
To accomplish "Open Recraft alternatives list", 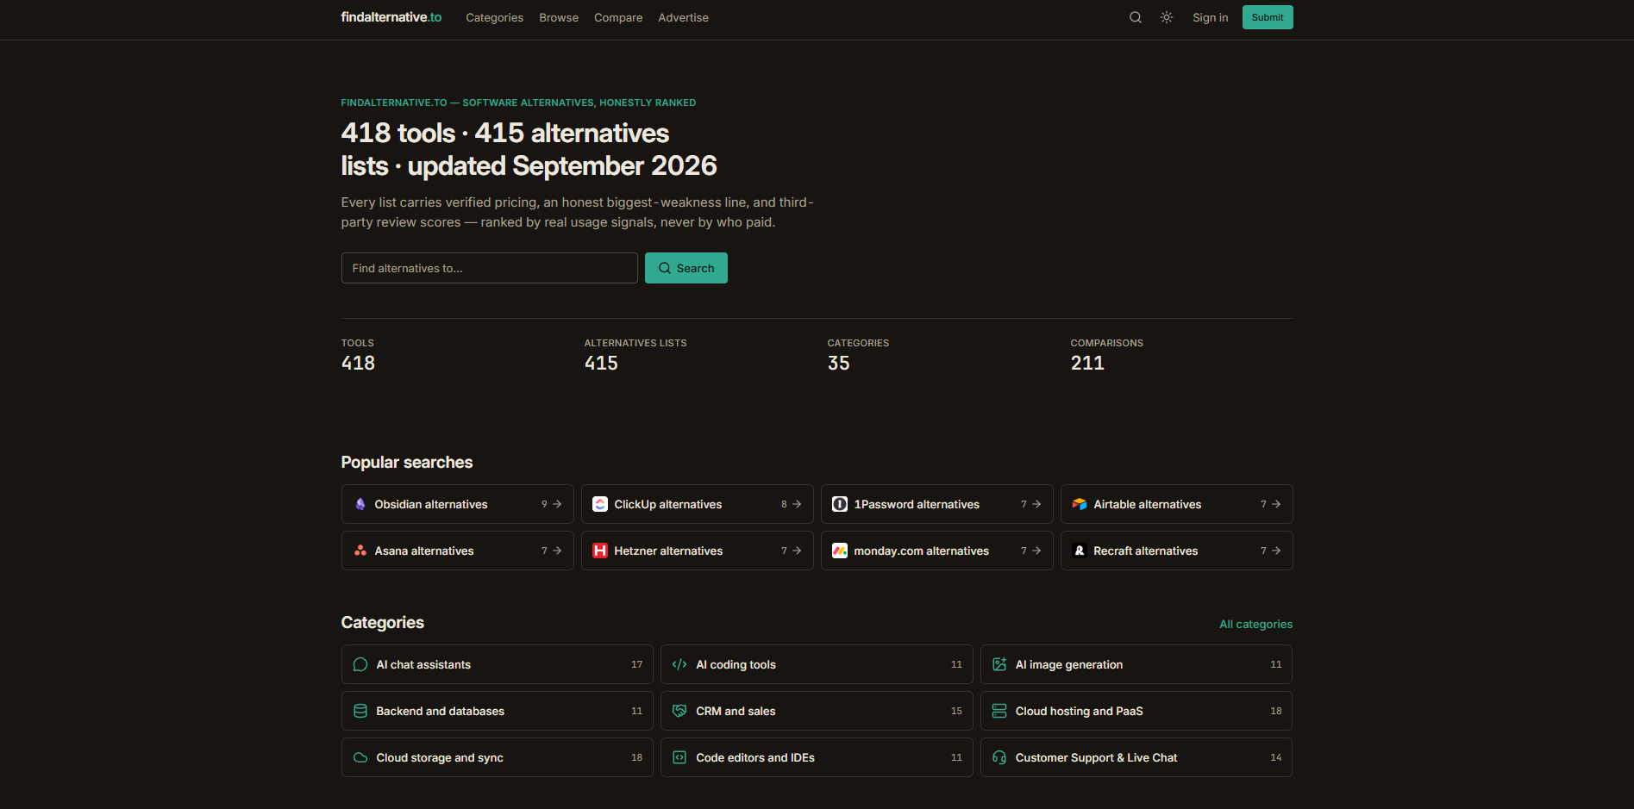I will point(1177,551).
